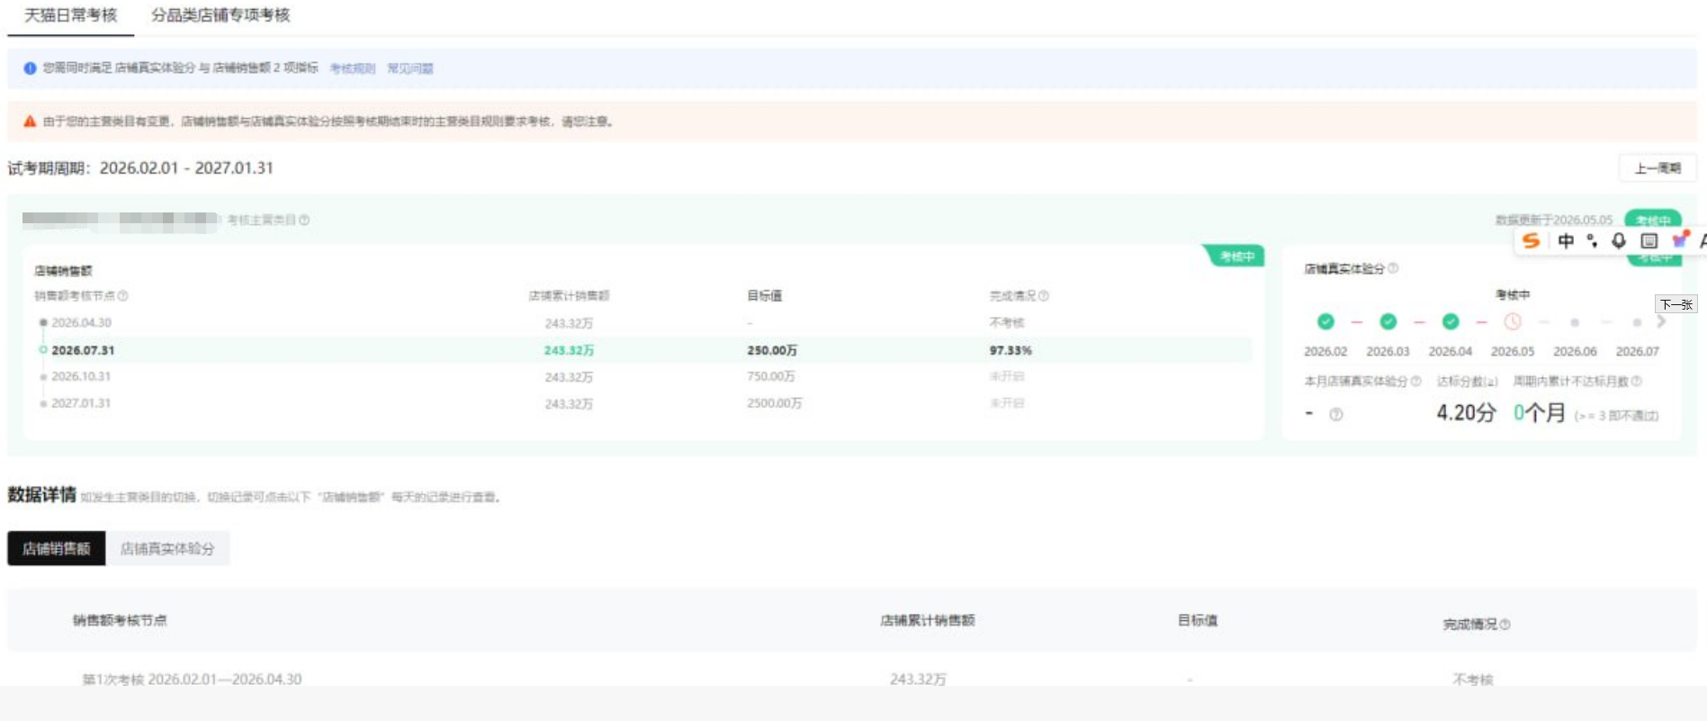This screenshot has height=721, width=1707.
Task: Click the 2500.00万 target value
Action: tap(774, 403)
